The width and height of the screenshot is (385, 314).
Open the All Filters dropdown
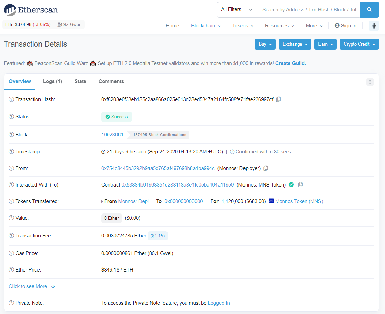[237, 10]
